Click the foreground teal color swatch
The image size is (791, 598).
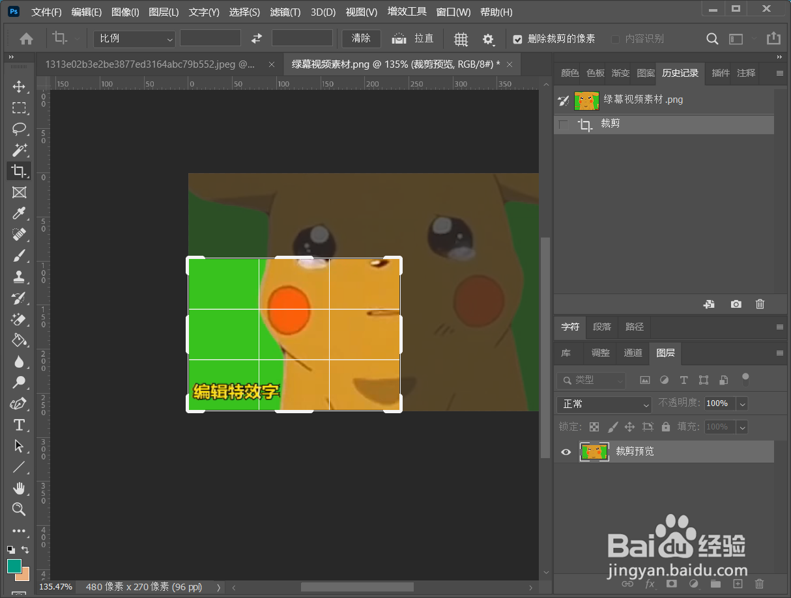click(14, 565)
